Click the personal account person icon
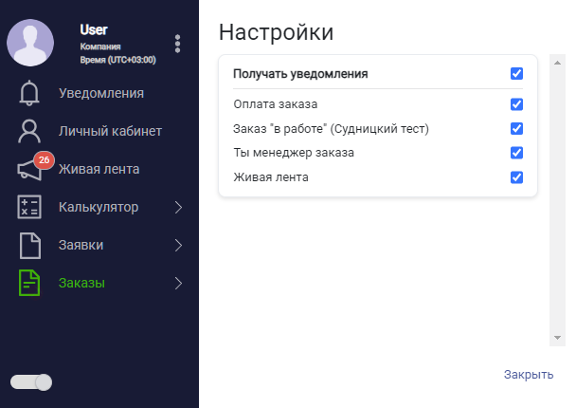Screen dimensions: 576x408 click(29, 132)
